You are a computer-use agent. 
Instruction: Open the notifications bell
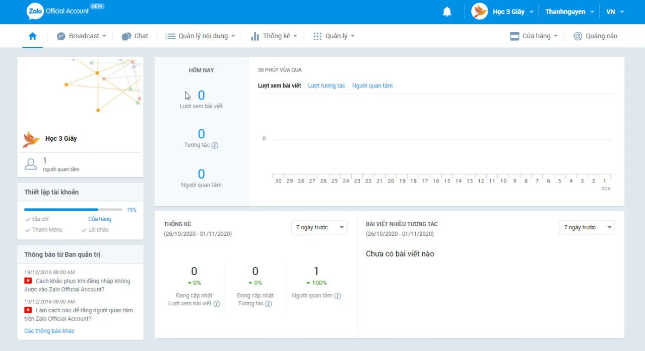(447, 12)
